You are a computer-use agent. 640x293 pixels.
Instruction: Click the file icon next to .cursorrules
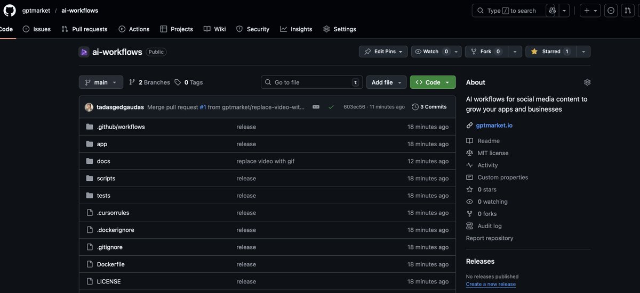point(90,213)
